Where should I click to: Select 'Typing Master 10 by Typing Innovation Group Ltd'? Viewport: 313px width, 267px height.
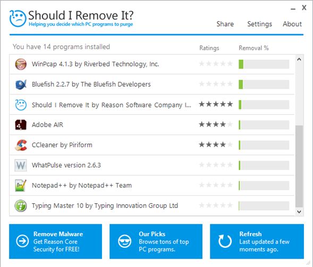pos(105,206)
